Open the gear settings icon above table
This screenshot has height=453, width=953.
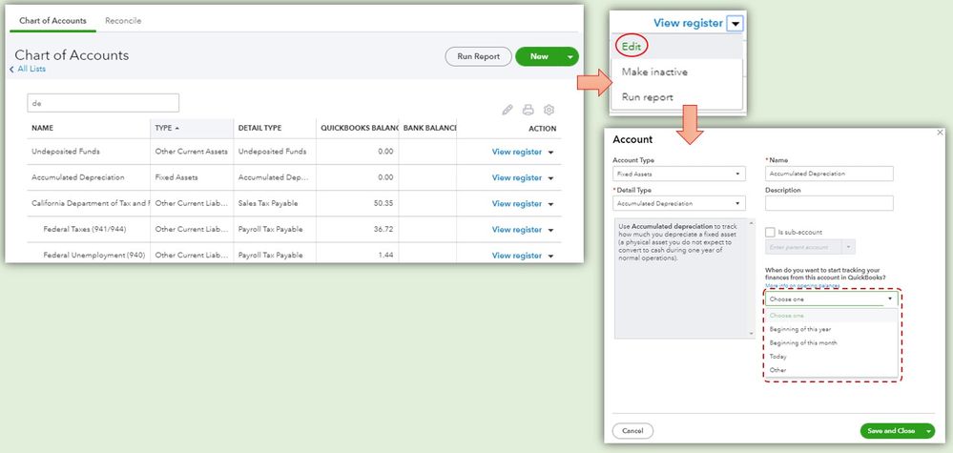(x=549, y=110)
